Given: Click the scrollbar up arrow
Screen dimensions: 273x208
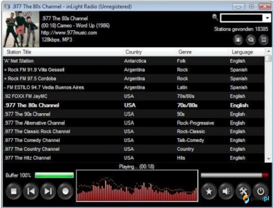Looking at the screenshot, I should pos(269,51).
